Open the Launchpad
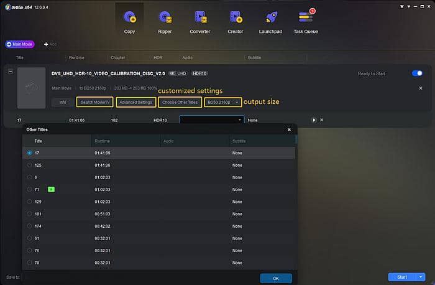This screenshot has height=285, width=435. coord(270,22)
